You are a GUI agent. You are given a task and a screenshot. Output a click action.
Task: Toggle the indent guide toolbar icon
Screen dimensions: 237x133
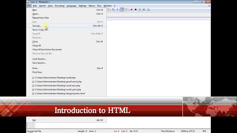point(122,10)
